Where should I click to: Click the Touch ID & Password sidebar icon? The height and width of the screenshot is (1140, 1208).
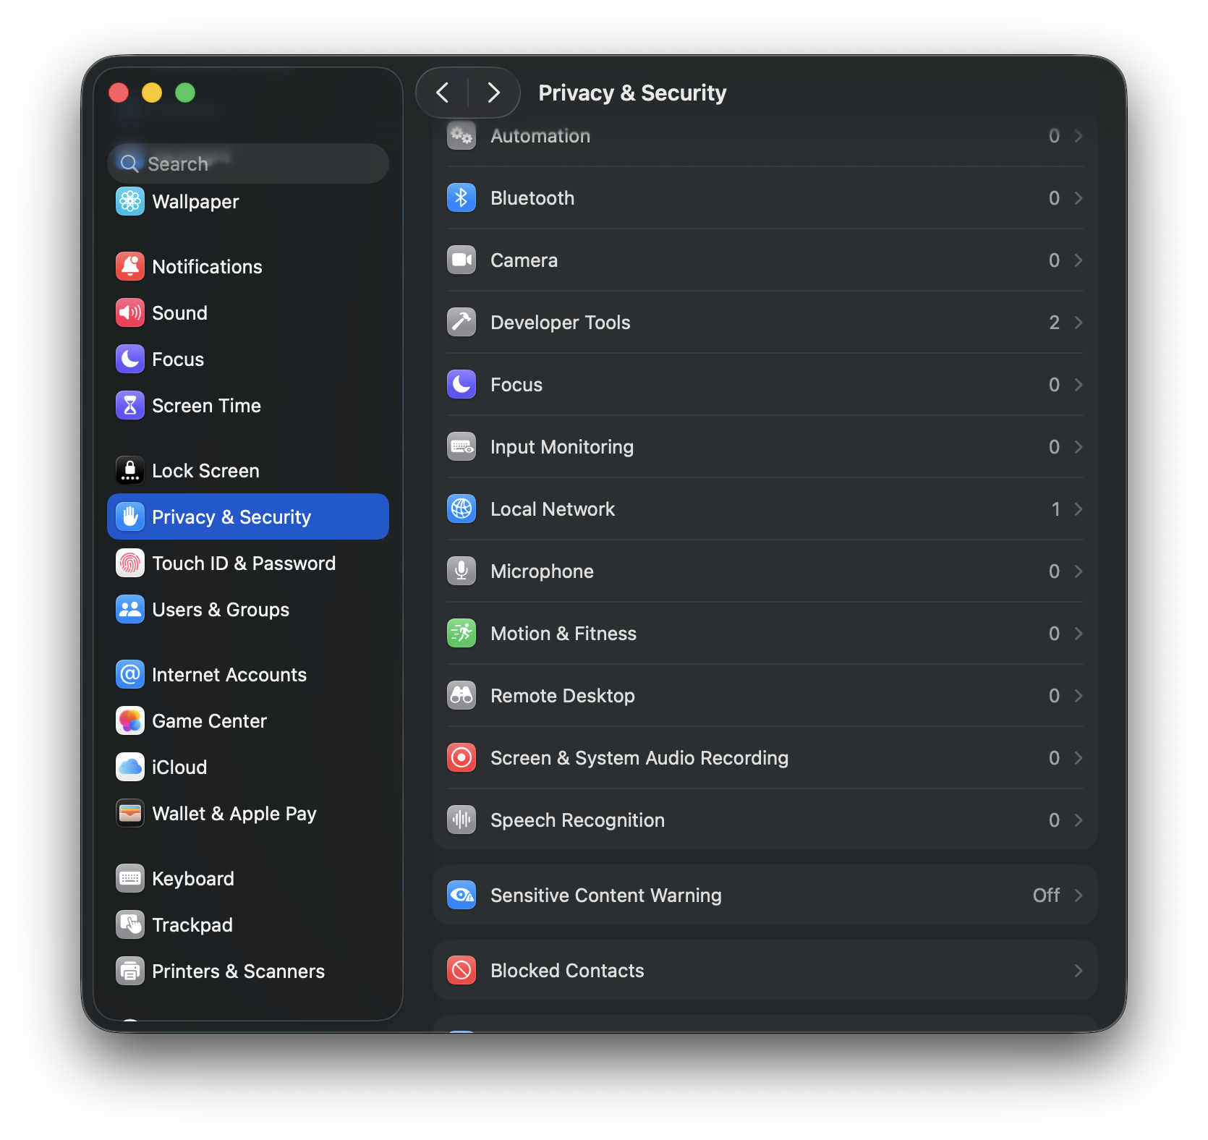pyautogui.click(x=130, y=563)
